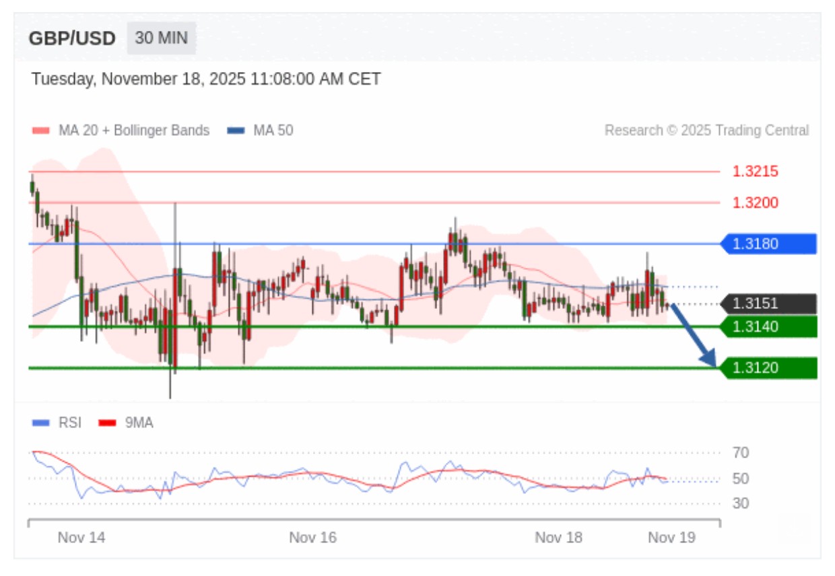Click the green 1.3120 target price tag
The height and width of the screenshot is (576, 835).
769,368
